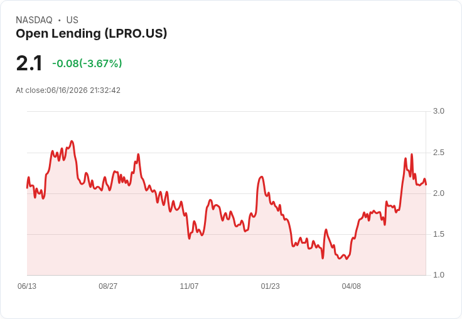Click the 3.0 price axis label
Image resolution: width=462 pixels, height=319 pixels.
click(x=439, y=111)
